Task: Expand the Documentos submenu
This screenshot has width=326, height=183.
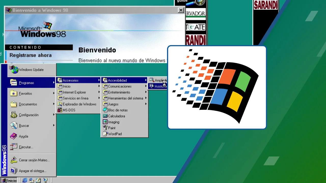Action: tap(32, 104)
